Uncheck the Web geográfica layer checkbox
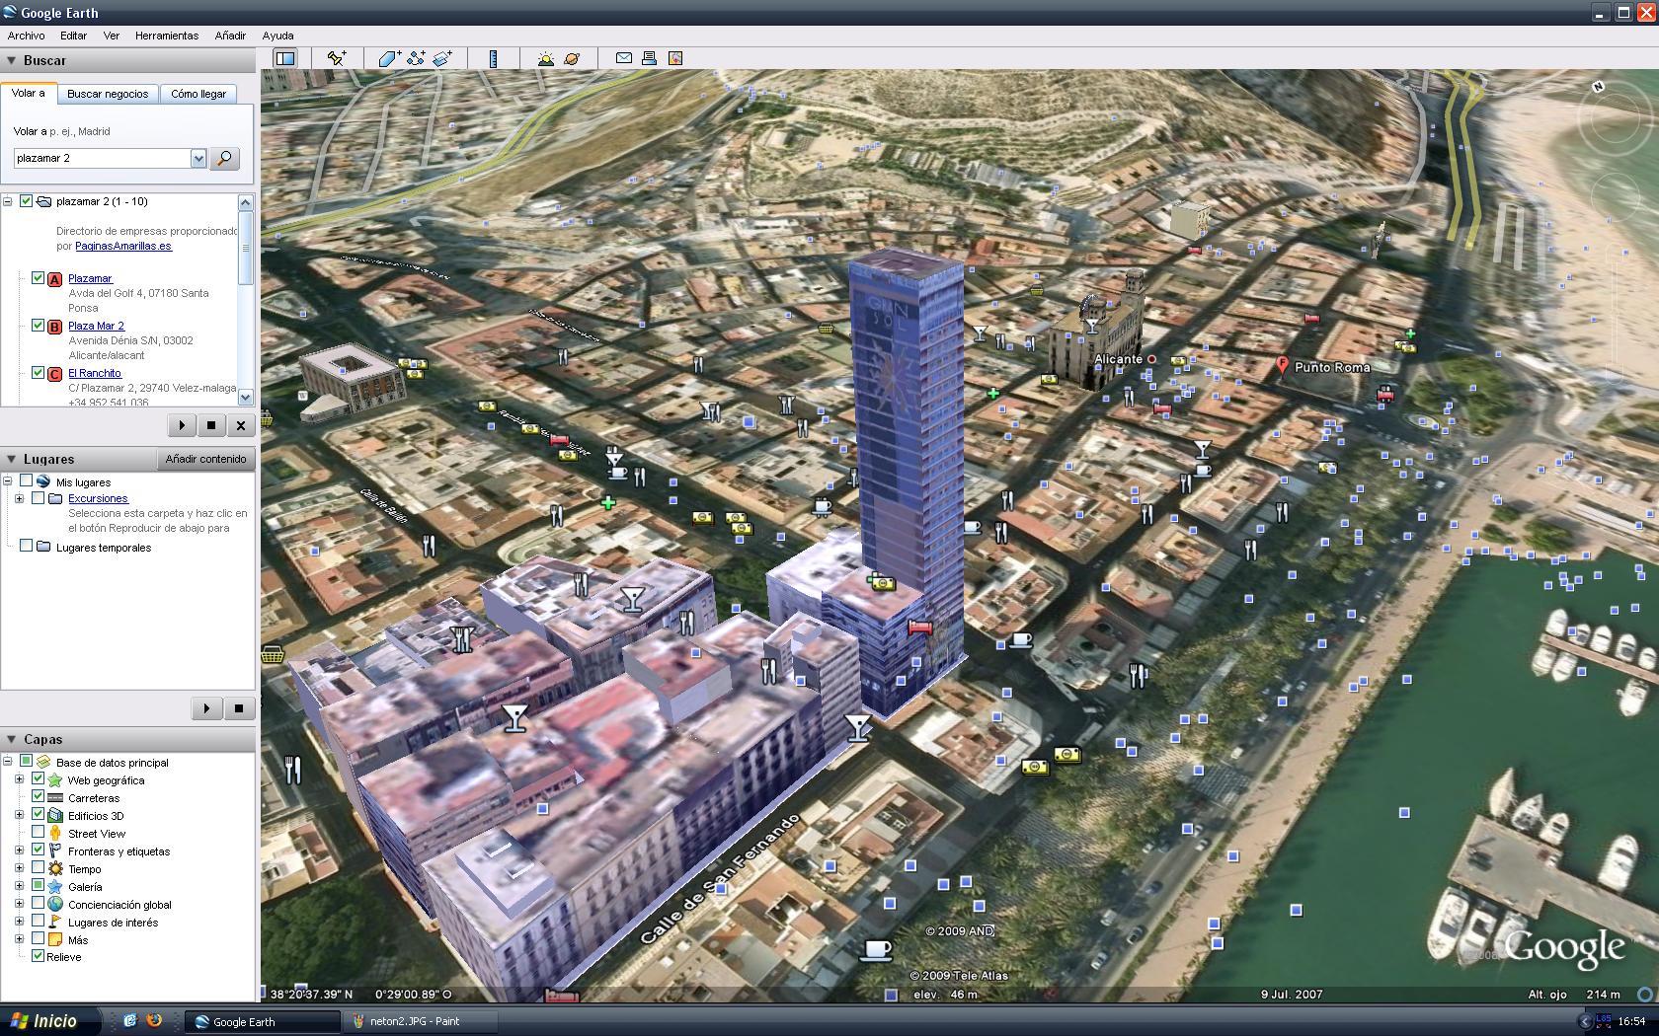 pyautogui.click(x=38, y=779)
